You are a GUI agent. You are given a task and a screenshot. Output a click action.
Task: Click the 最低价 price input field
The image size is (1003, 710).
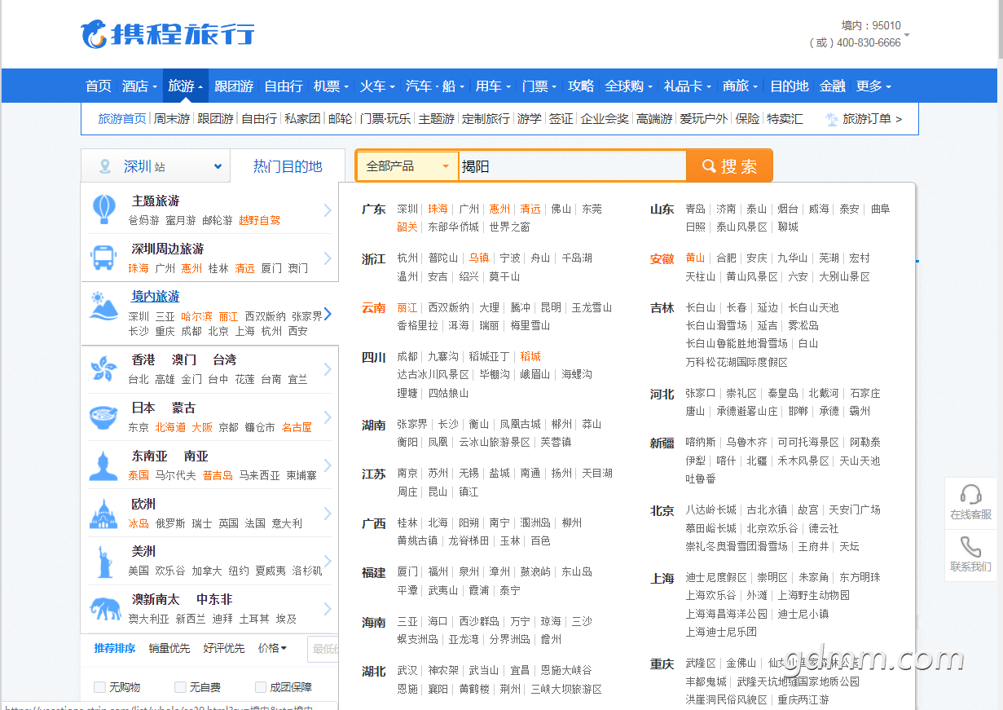(323, 649)
